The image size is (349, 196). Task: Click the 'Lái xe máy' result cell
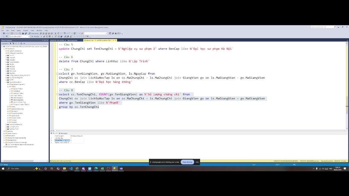click(62, 140)
